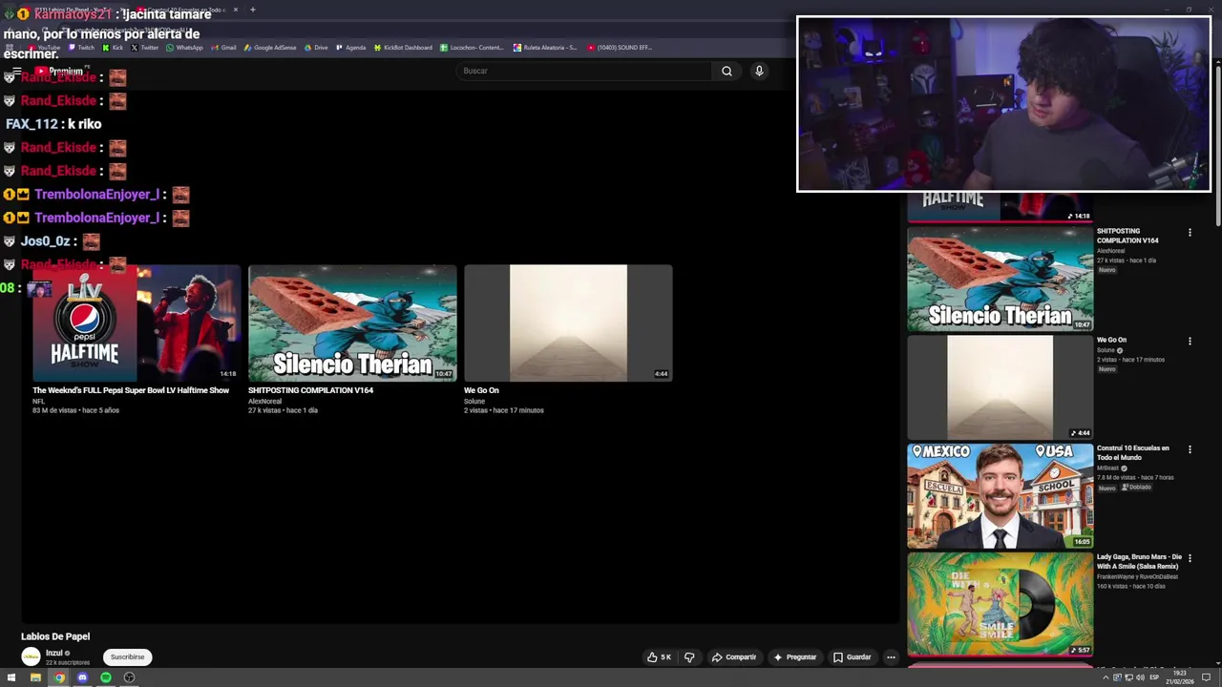This screenshot has width=1222, height=687.
Task: Open the WhatsApp bookmark
Action: 184,48
